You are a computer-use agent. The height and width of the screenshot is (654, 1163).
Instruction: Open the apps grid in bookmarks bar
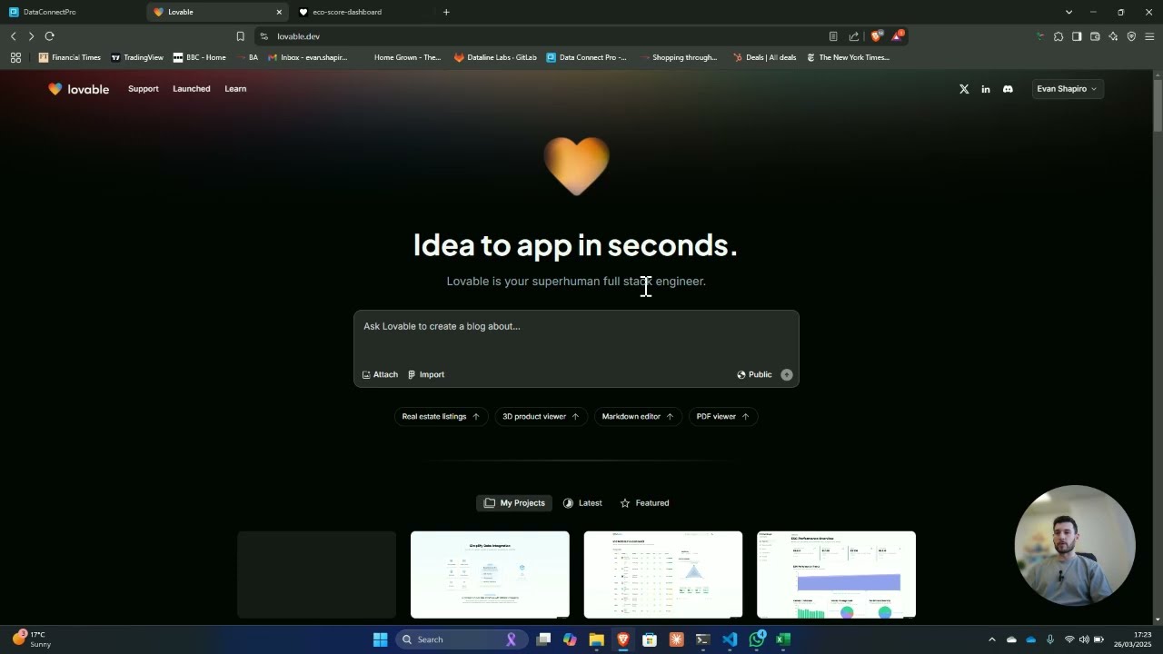pyautogui.click(x=15, y=57)
